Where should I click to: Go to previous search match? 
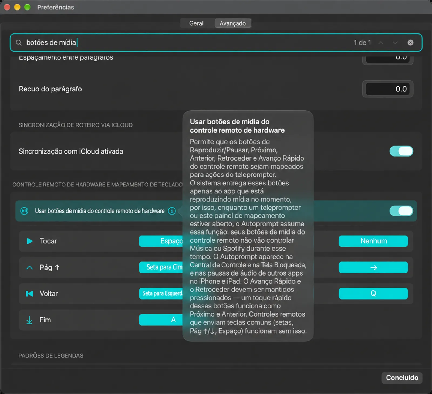(381, 43)
